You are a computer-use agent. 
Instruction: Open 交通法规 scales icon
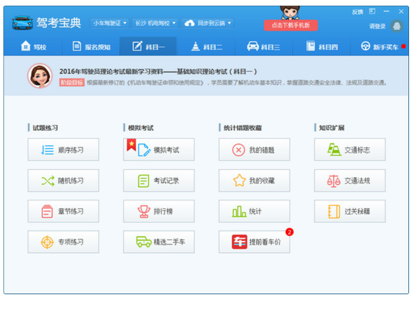click(x=334, y=181)
